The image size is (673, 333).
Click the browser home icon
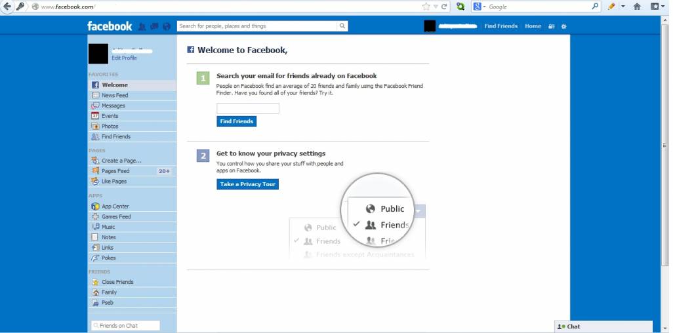(x=637, y=7)
